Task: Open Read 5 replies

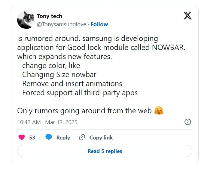Action: point(105,151)
